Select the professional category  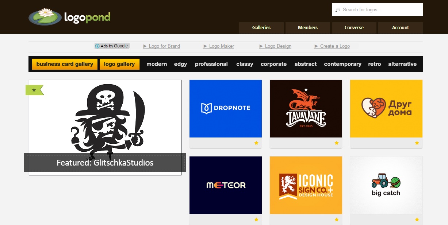click(x=211, y=64)
